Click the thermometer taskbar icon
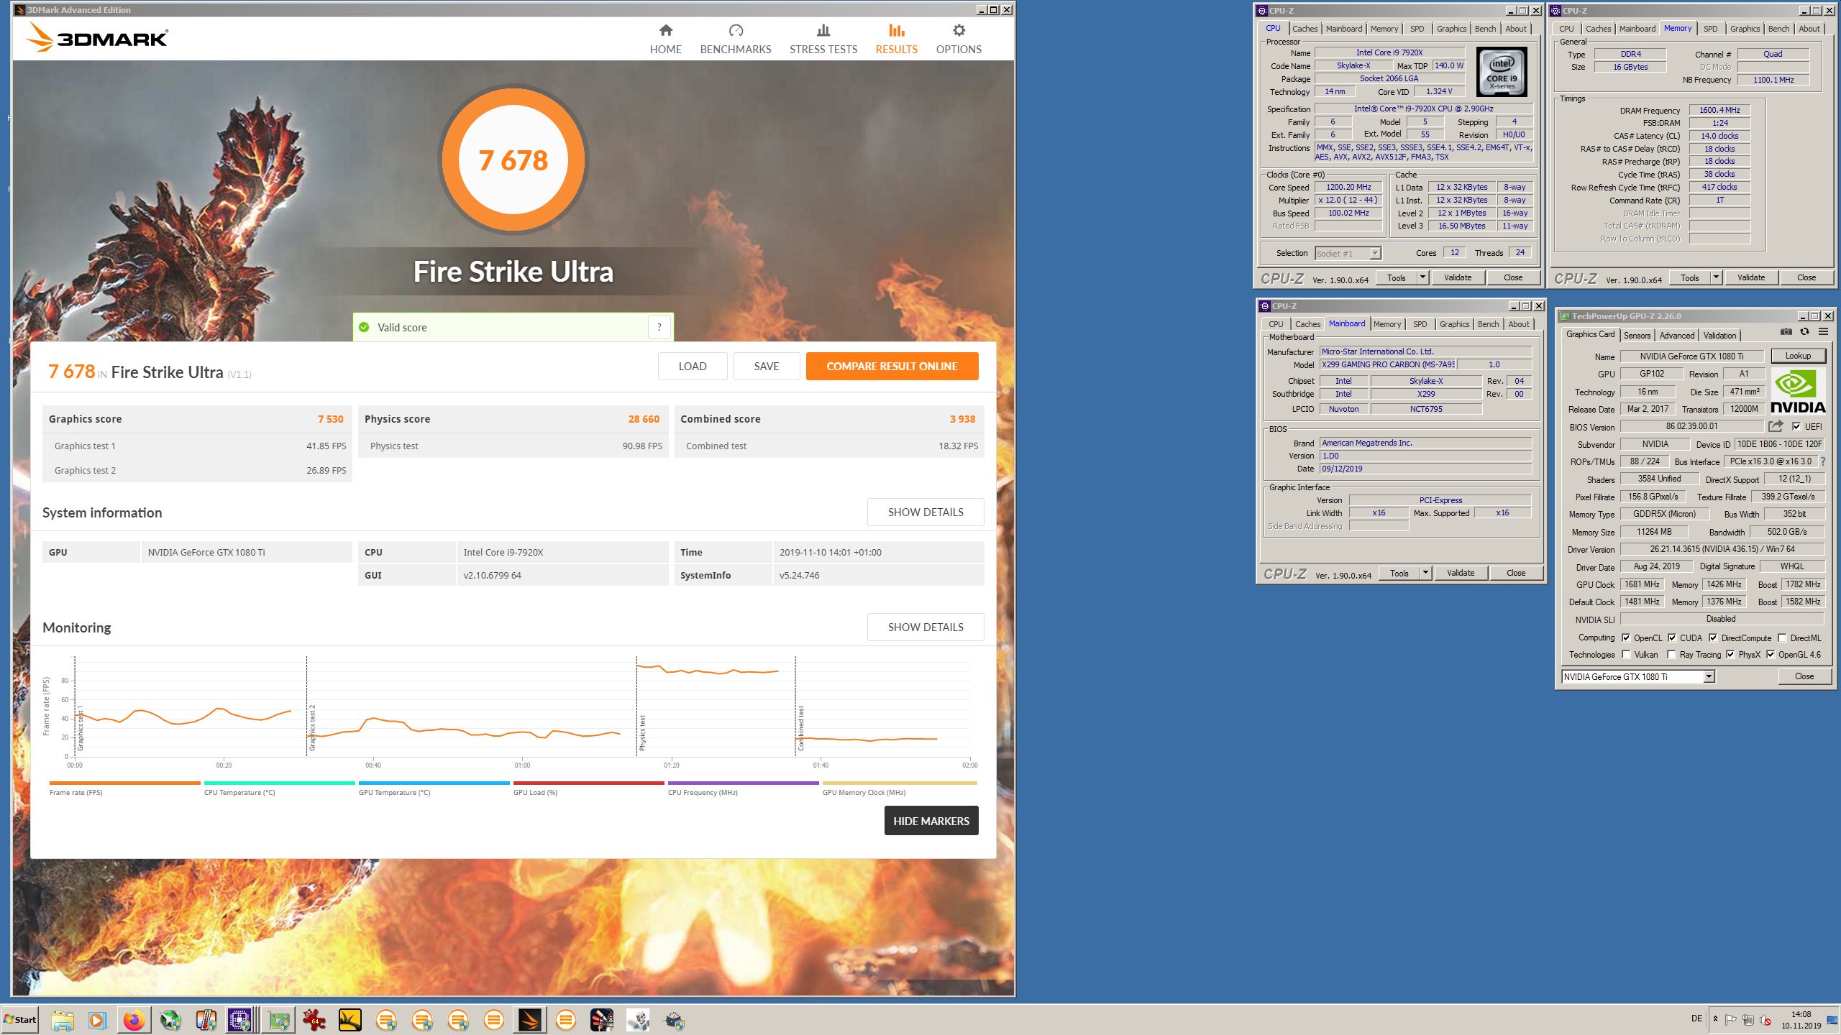This screenshot has width=1841, height=1035. coord(206,1020)
